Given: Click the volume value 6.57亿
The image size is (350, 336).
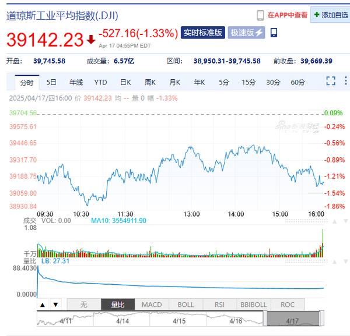Looking at the screenshot, I should (124, 61).
